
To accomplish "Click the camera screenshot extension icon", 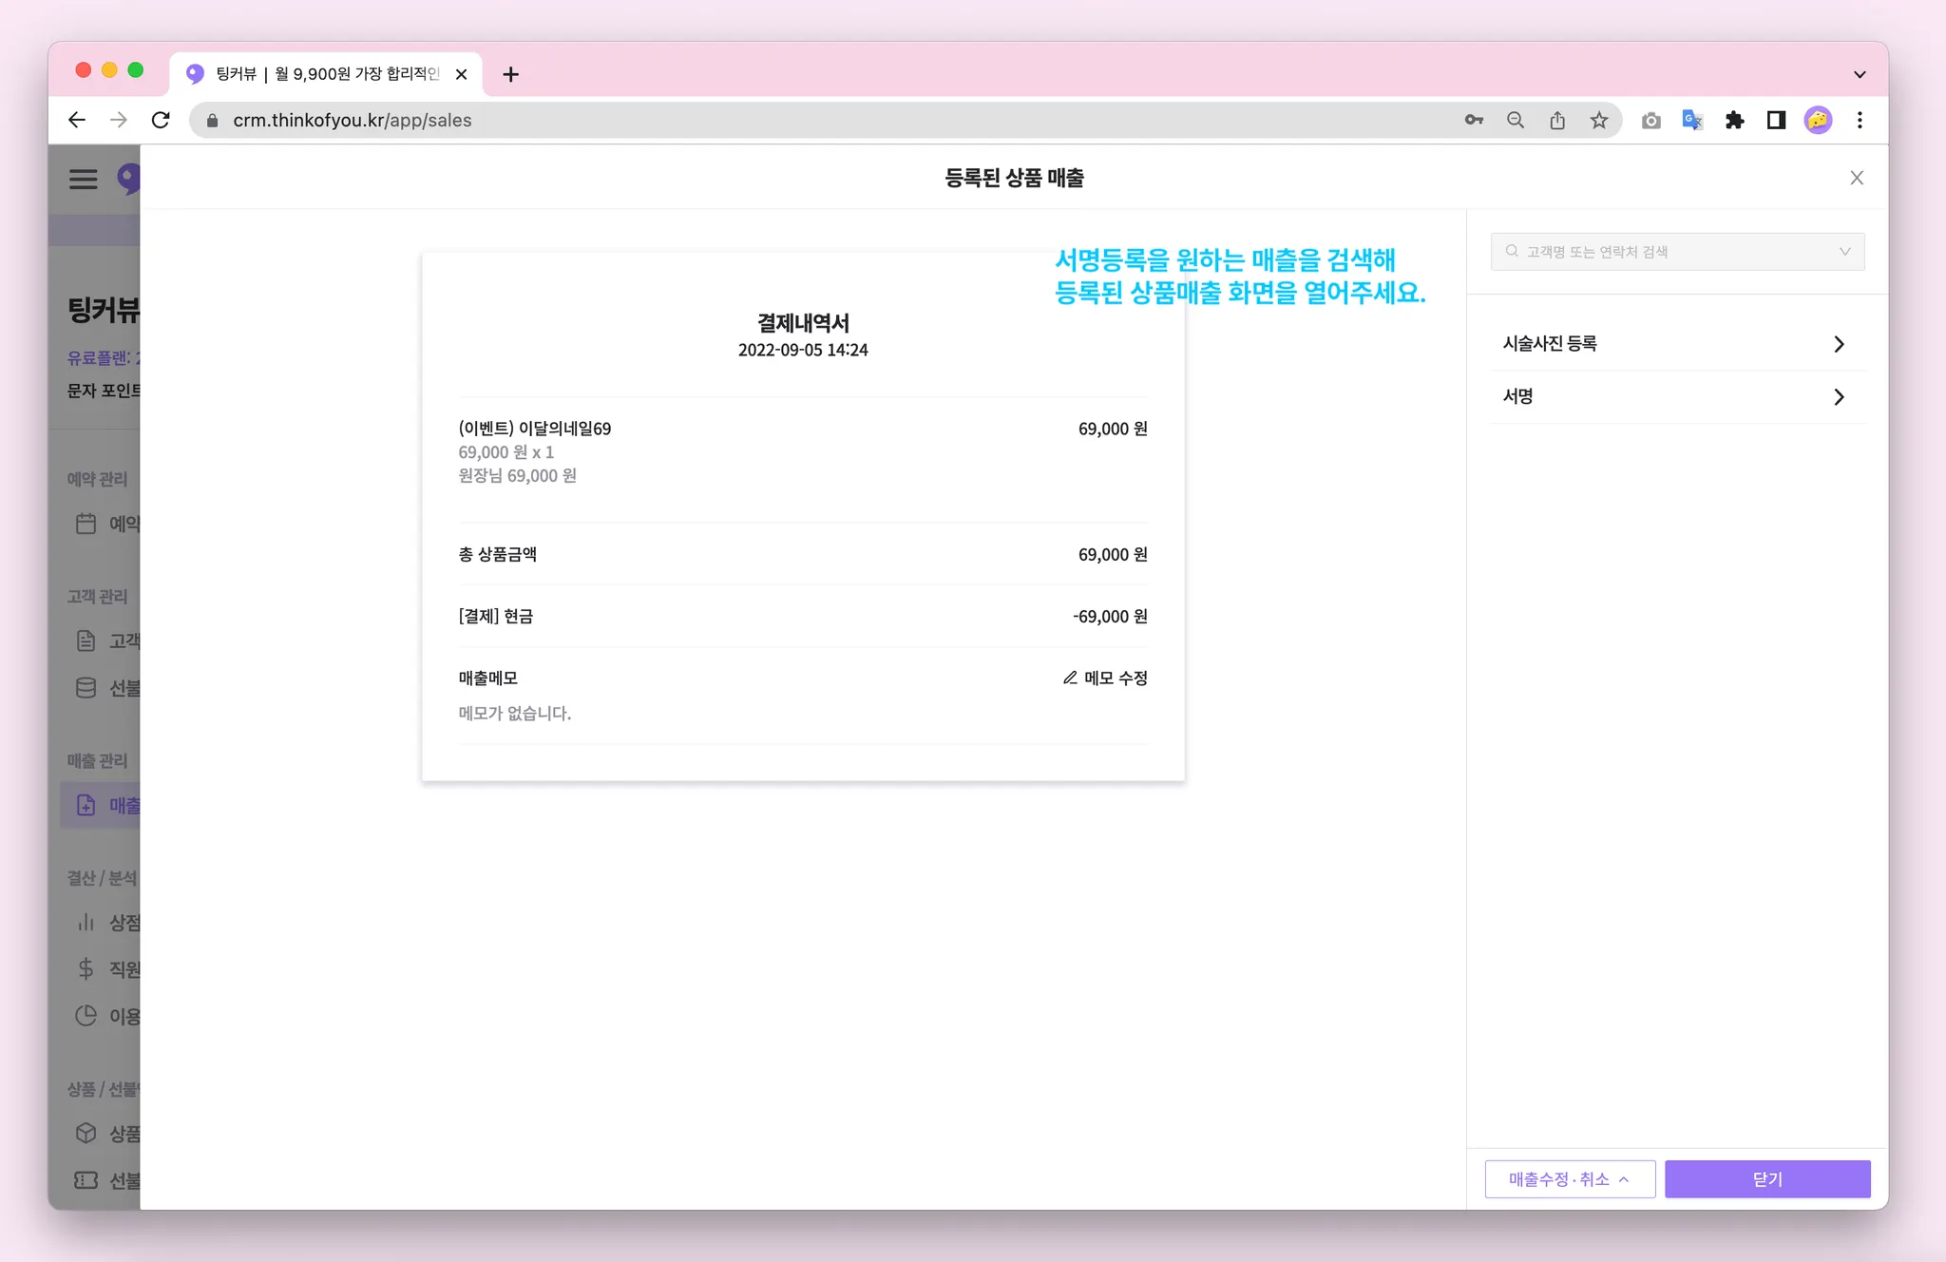I will (1650, 120).
